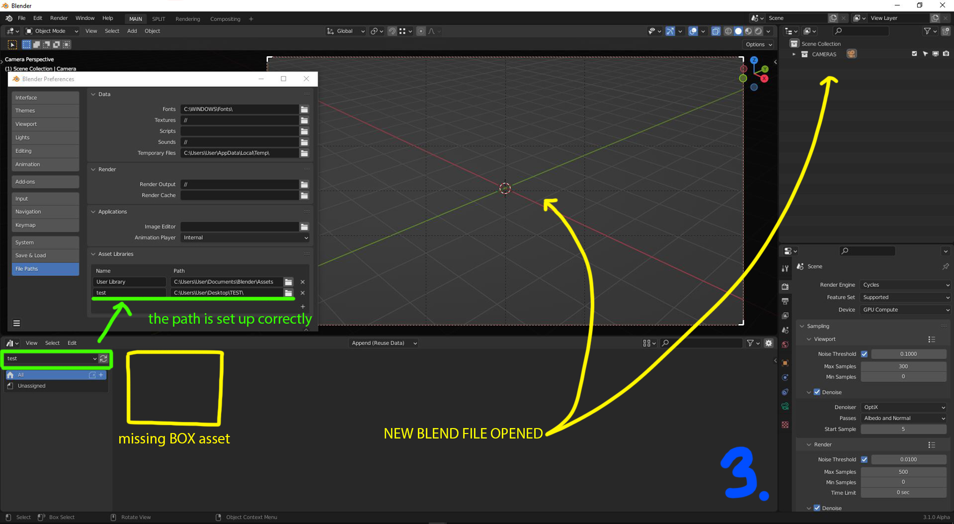Viewport: 954px width, 524px height.
Task: Open the Preferences hamburger menu
Action: tap(16, 323)
